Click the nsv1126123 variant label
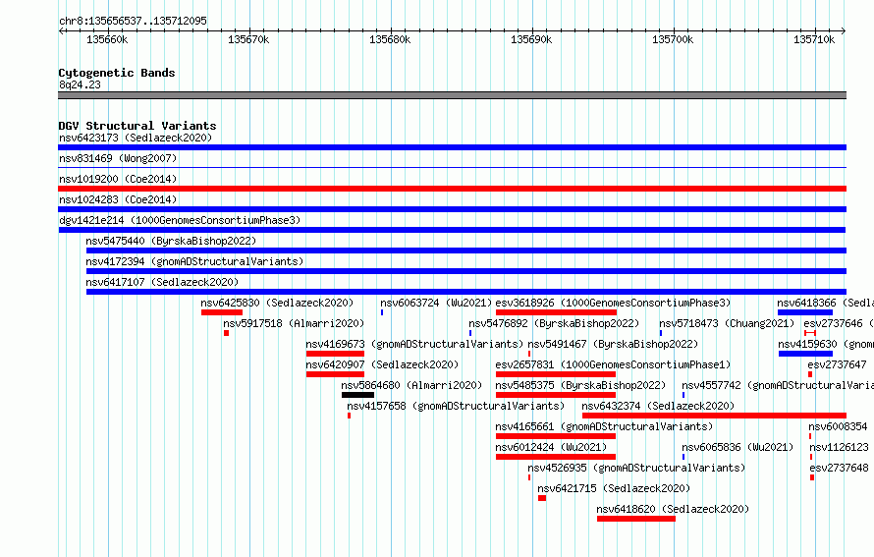Image resolution: width=874 pixels, height=557 pixels. (x=839, y=447)
